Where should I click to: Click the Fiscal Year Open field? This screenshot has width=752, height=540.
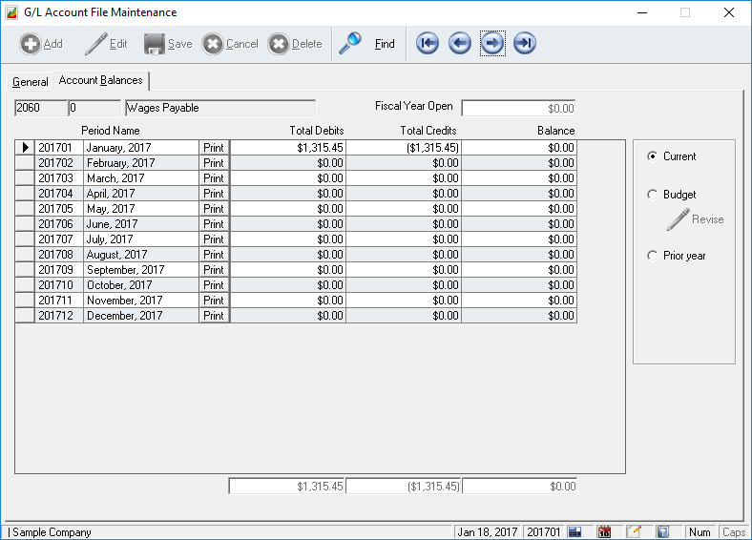[518, 109]
